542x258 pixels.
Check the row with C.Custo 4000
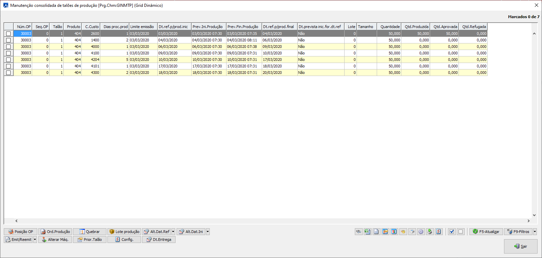point(9,47)
